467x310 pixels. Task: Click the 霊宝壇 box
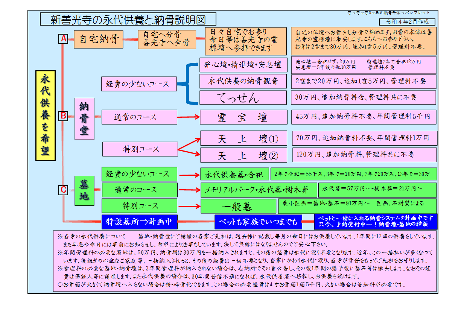point(243,117)
